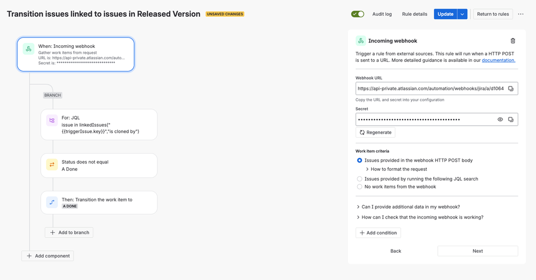
Task: Click Return to rules
Action: 493,14
